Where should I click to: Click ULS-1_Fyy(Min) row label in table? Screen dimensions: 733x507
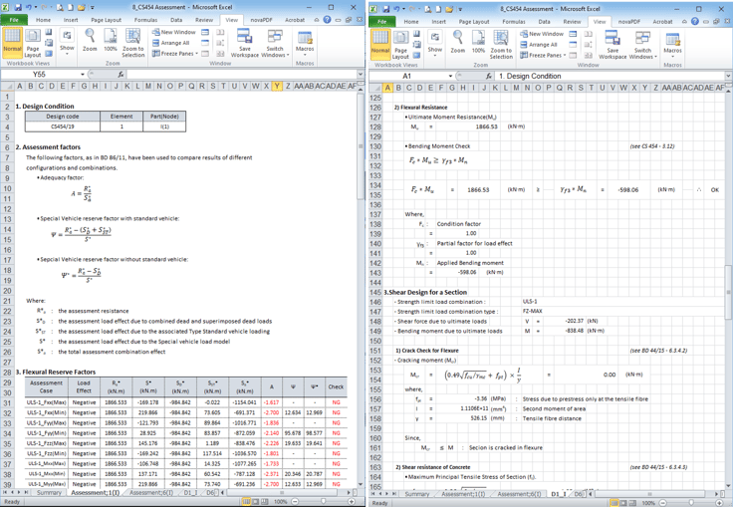46,433
